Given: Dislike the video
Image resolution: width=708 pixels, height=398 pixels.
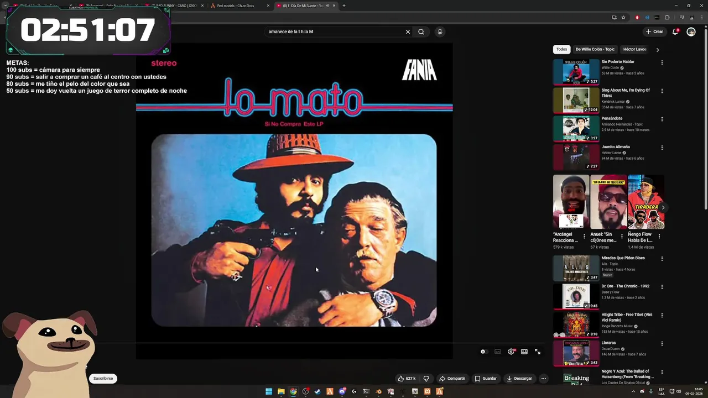Looking at the screenshot, I should pos(426,379).
